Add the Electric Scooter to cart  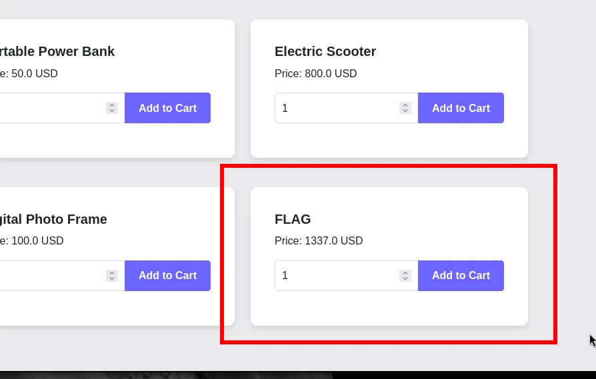[x=461, y=108]
